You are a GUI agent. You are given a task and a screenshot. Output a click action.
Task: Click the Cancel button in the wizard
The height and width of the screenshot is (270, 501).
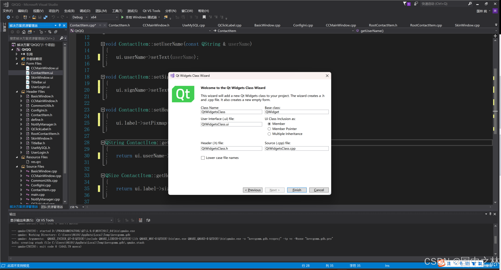point(319,190)
